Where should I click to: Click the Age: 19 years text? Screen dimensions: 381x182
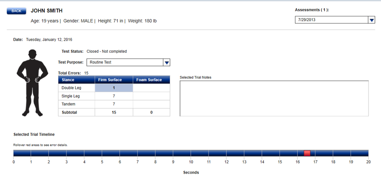click(x=44, y=21)
